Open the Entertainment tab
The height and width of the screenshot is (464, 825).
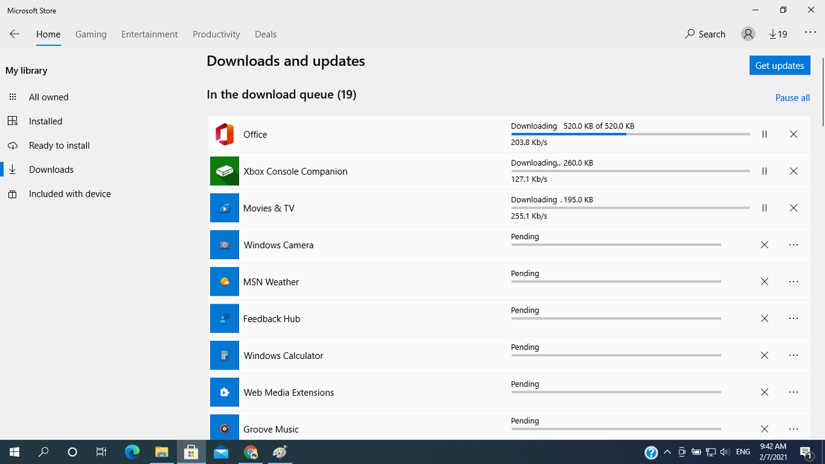coord(150,34)
